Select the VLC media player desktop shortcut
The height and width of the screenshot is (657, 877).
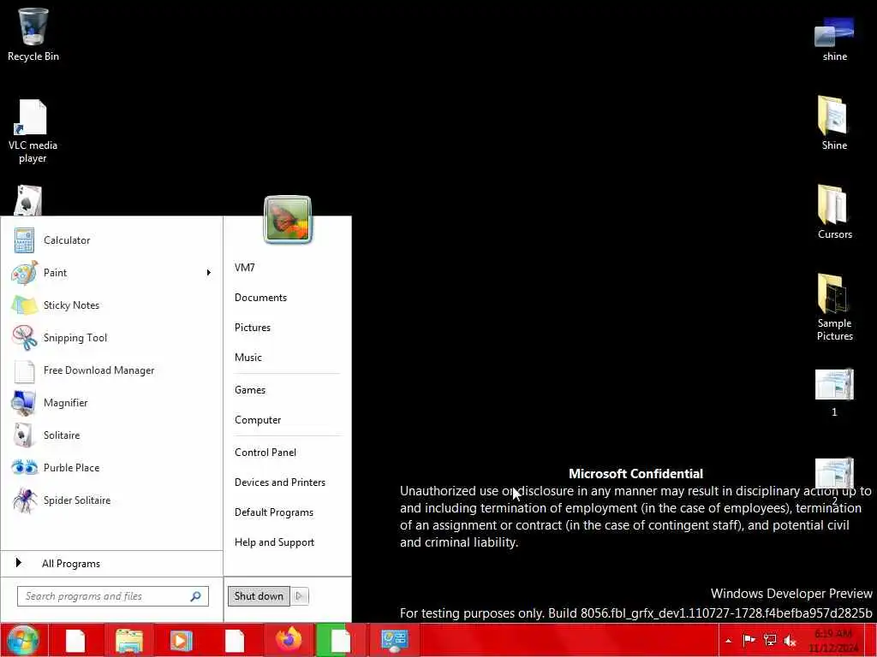33,131
